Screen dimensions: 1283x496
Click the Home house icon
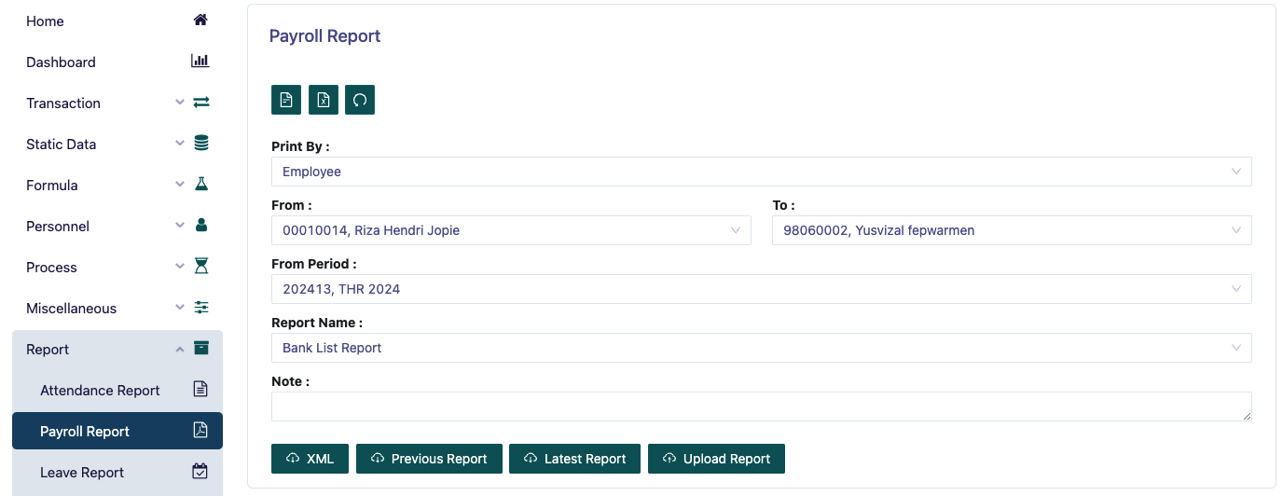point(200,21)
